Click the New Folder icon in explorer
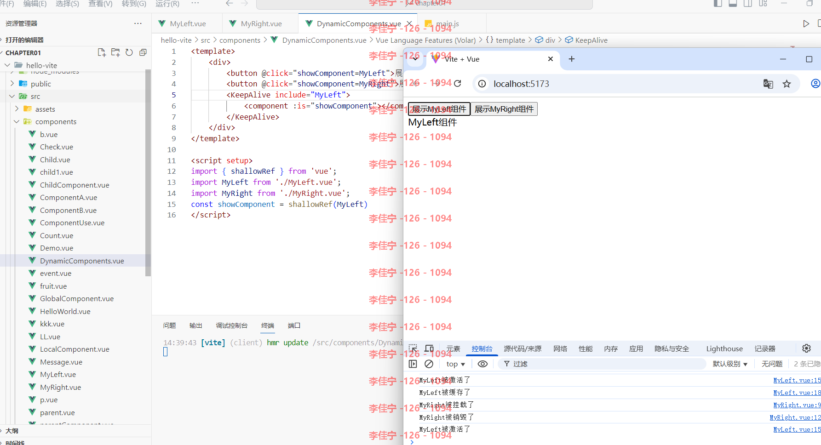The width and height of the screenshot is (821, 445). click(x=115, y=52)
